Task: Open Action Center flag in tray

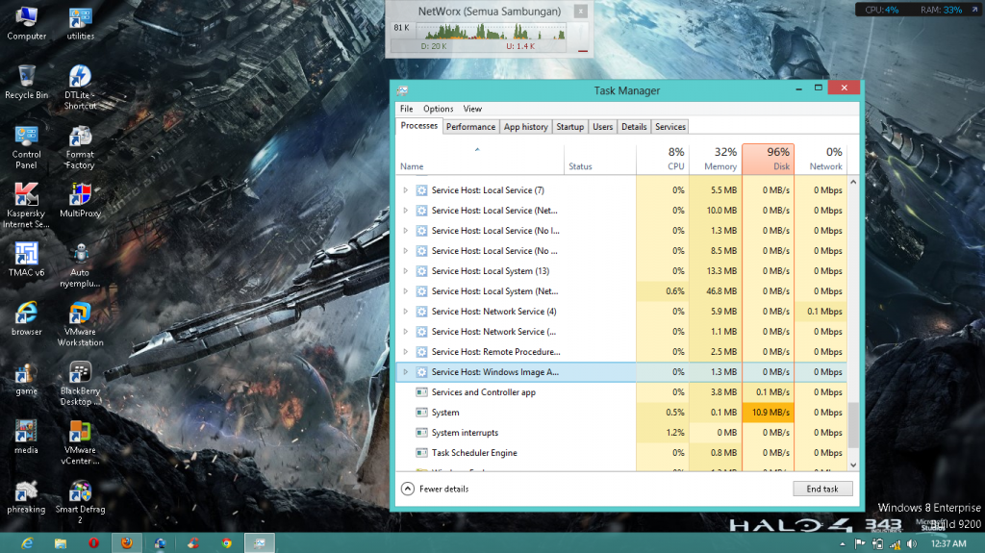Action: tap(860, 543)
